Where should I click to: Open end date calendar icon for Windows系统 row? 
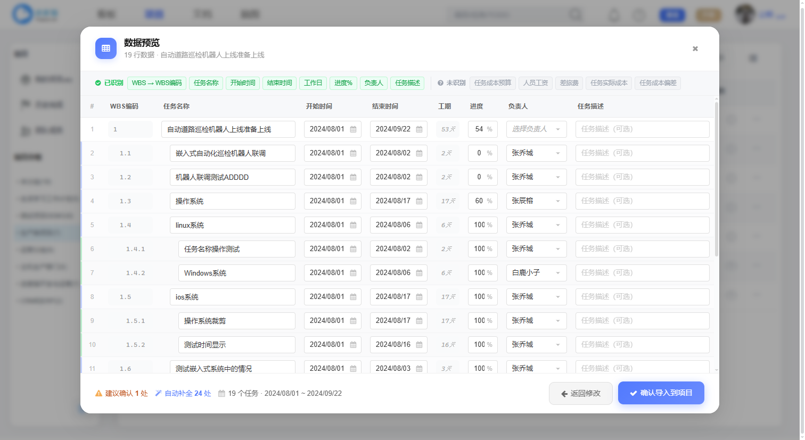pos(419,273)
